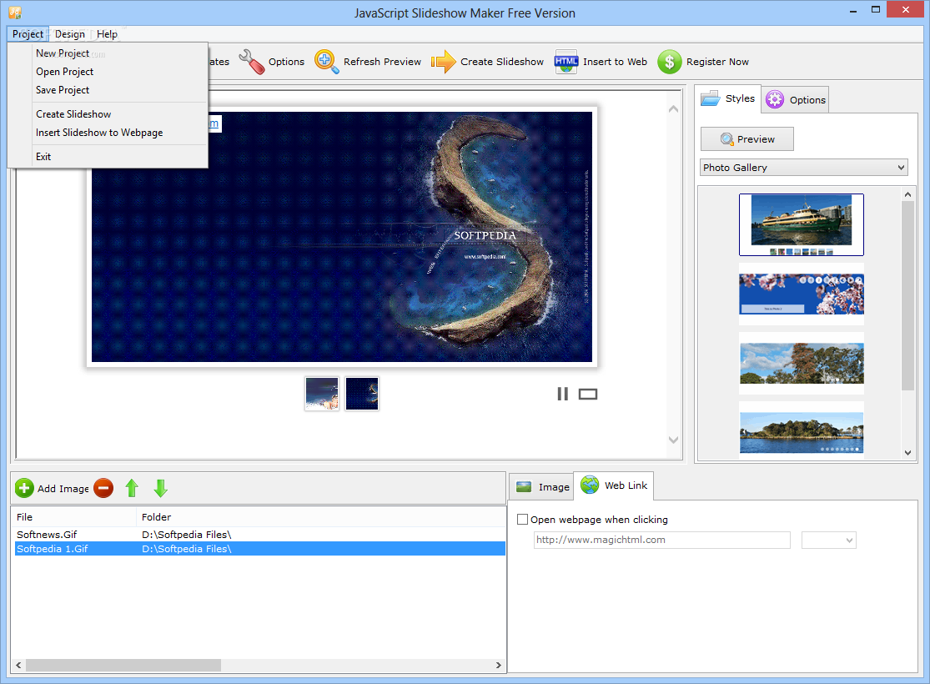Move image up with green arrow
Viewport: 930px width, 684px height.
[132, 489]
